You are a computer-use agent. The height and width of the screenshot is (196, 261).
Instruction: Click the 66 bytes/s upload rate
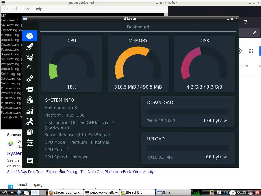217,157
